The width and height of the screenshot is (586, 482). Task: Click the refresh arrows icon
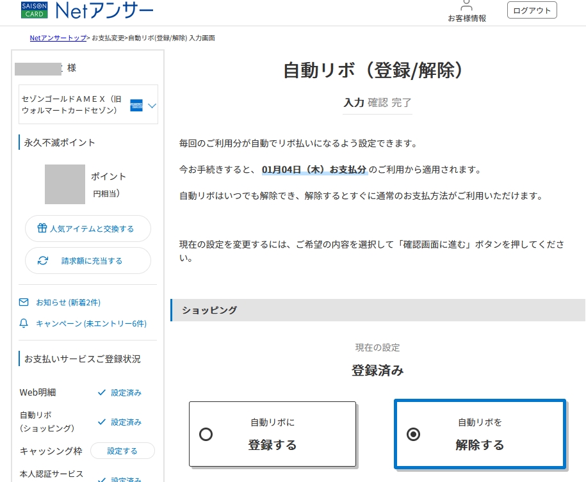[x=43, y=261]
